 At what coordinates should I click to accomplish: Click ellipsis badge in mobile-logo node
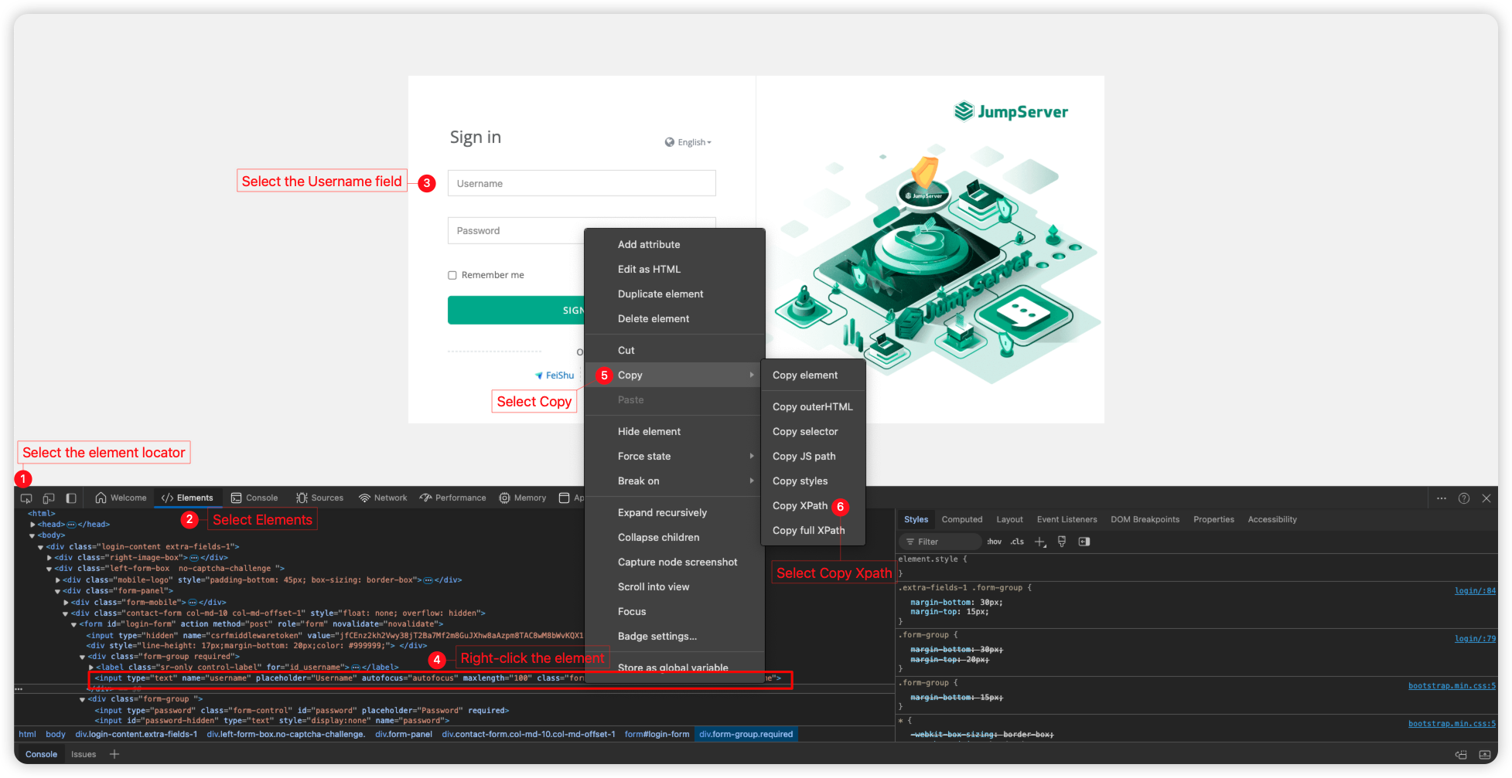428,580
